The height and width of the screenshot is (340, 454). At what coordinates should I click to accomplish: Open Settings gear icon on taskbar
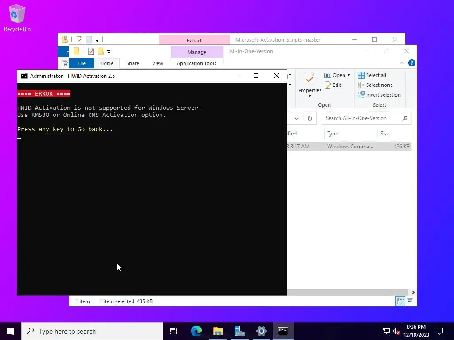262,331
